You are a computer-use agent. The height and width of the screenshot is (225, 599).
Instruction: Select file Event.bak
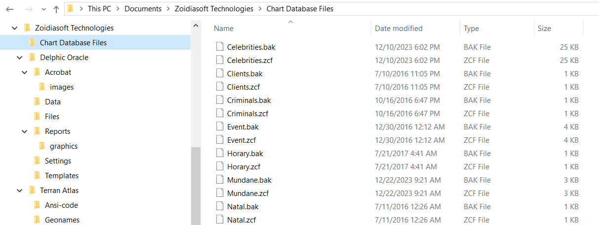[x=243, y=127]
